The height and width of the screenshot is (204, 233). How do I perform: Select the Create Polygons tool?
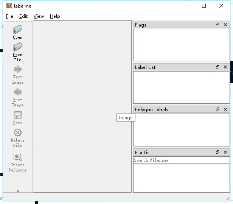point(17,157)
